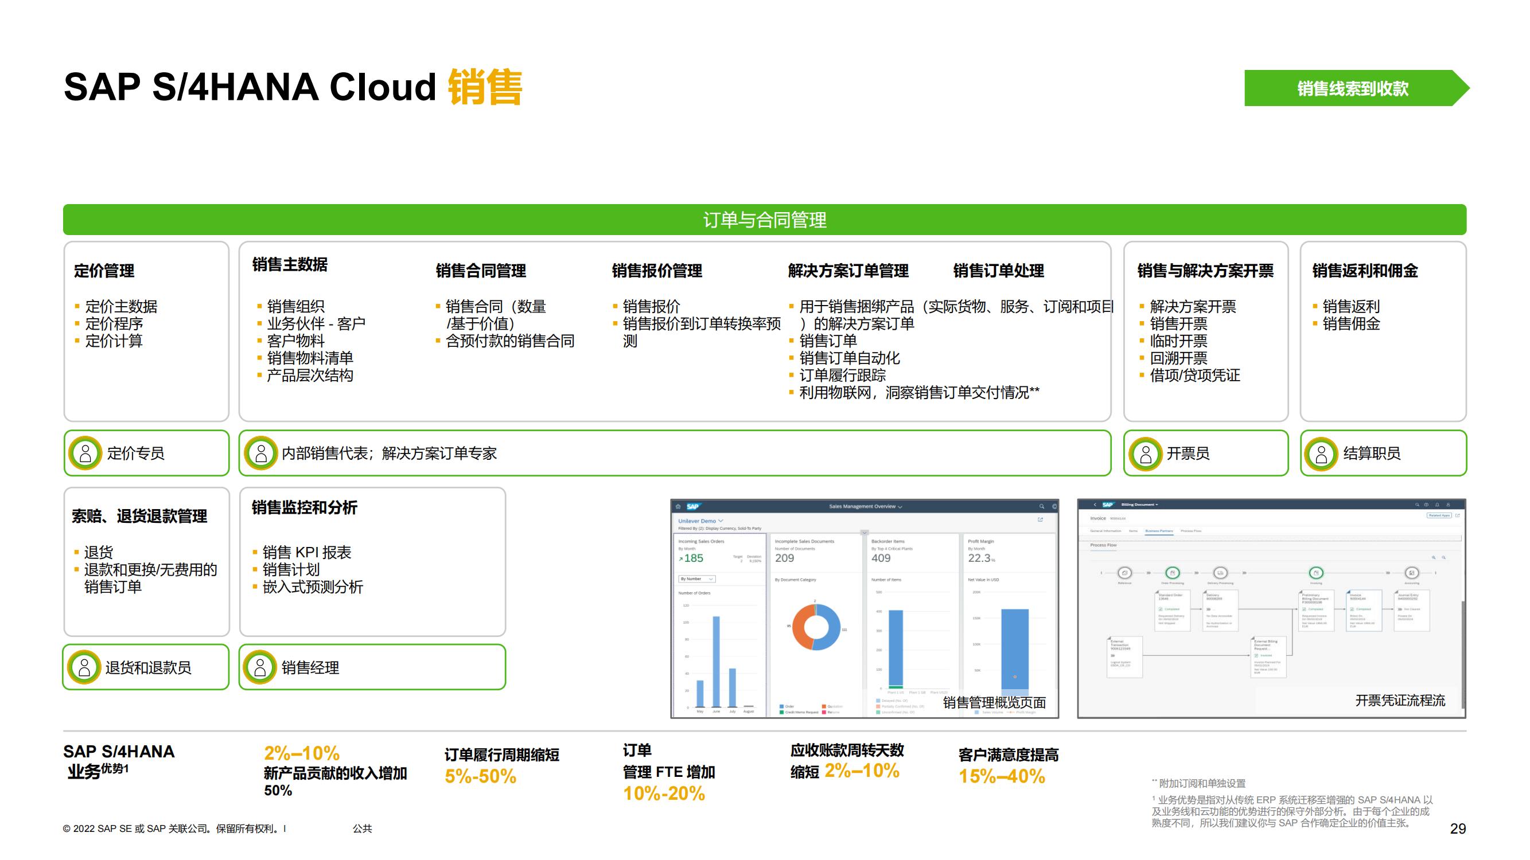Click the person icon beside 退货和退款员
Image resolution: width=1530 pixels, height=860 pixels.
pyautogui.click(x=84, y=667)
